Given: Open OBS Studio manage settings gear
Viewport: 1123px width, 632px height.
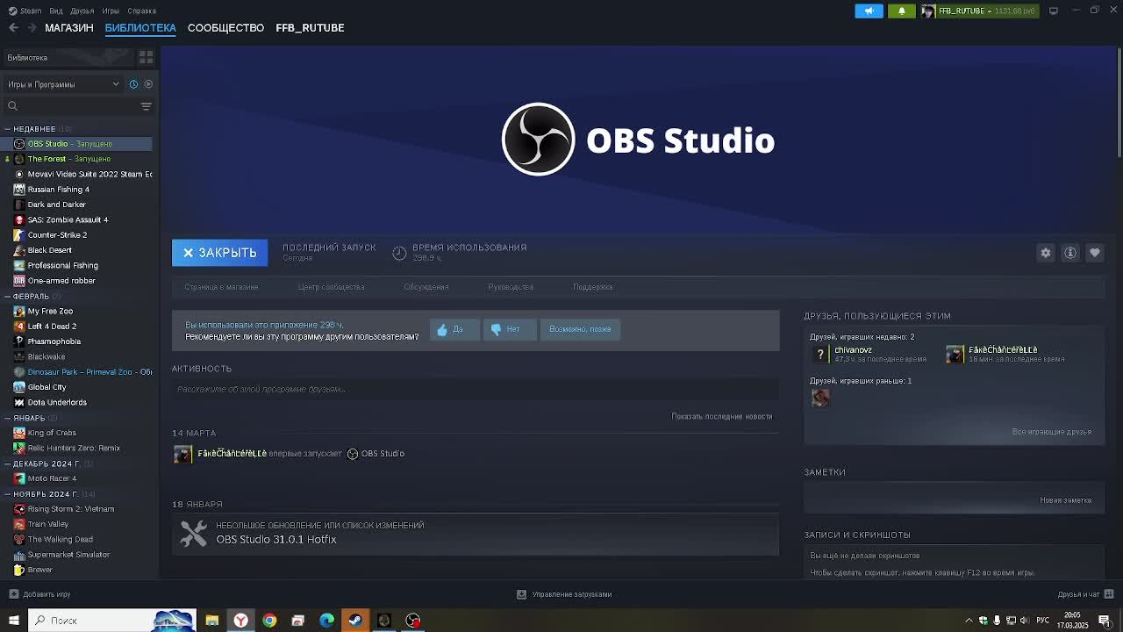Looking at the screenshot, I should 1045,253.
